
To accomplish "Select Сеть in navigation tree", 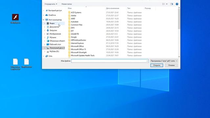I will tap(50, 56).
